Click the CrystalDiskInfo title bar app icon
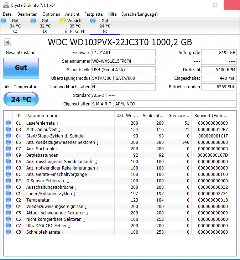This screenshot has width=240, height=260. tap(6, 5)
